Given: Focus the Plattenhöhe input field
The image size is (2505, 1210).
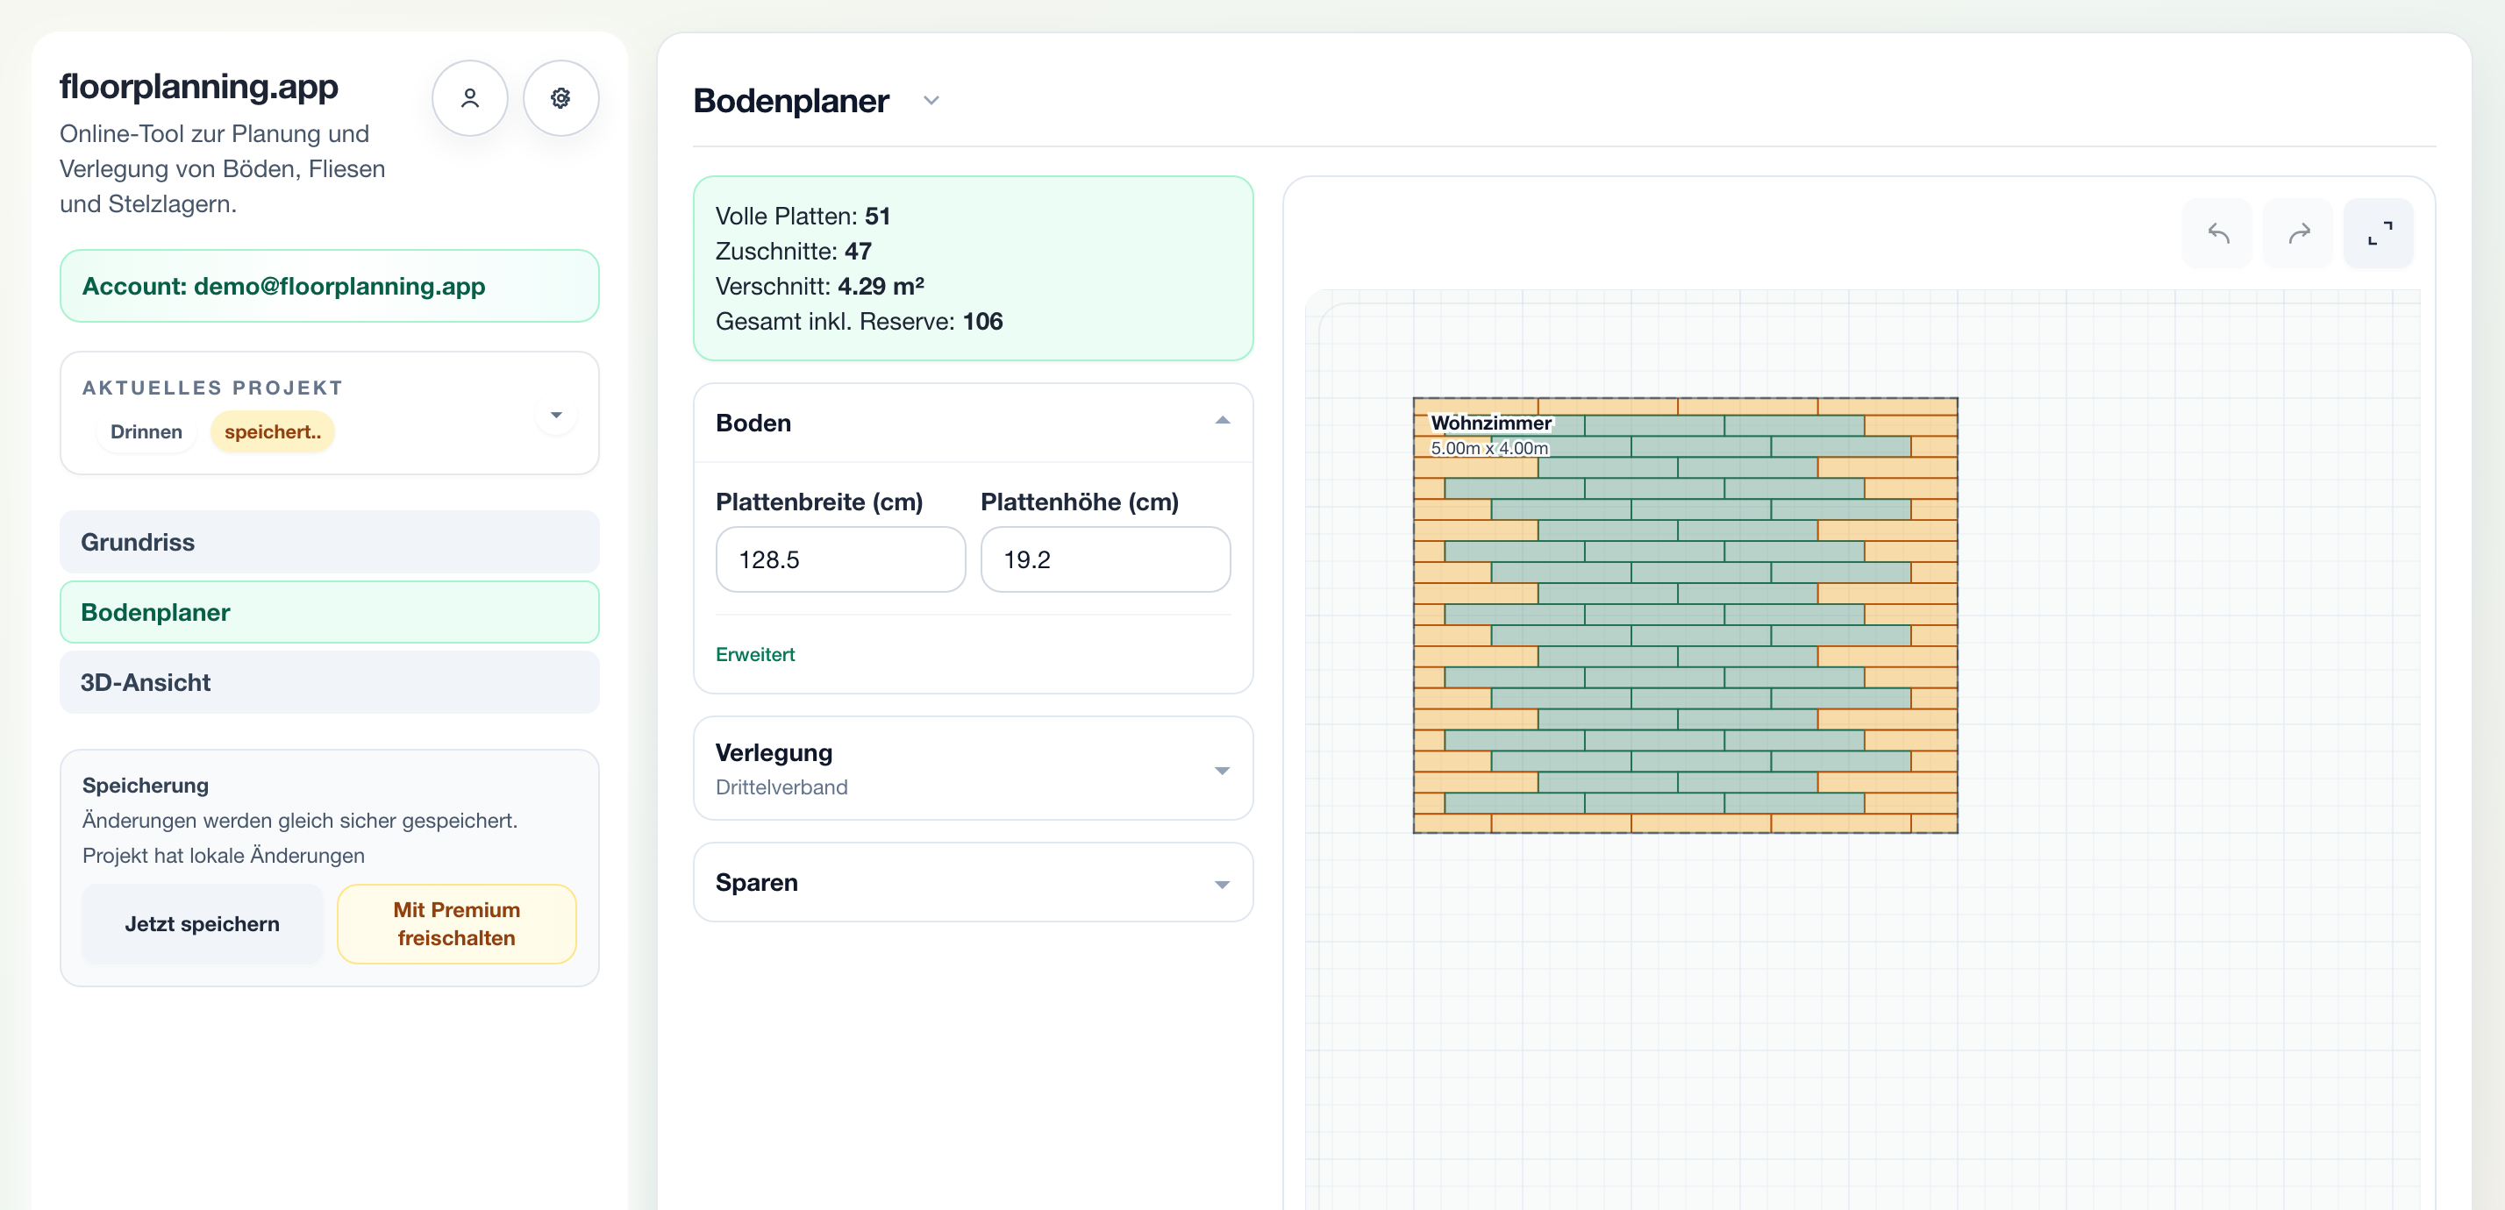Looking at the screenshot, I should [1106, 559].
